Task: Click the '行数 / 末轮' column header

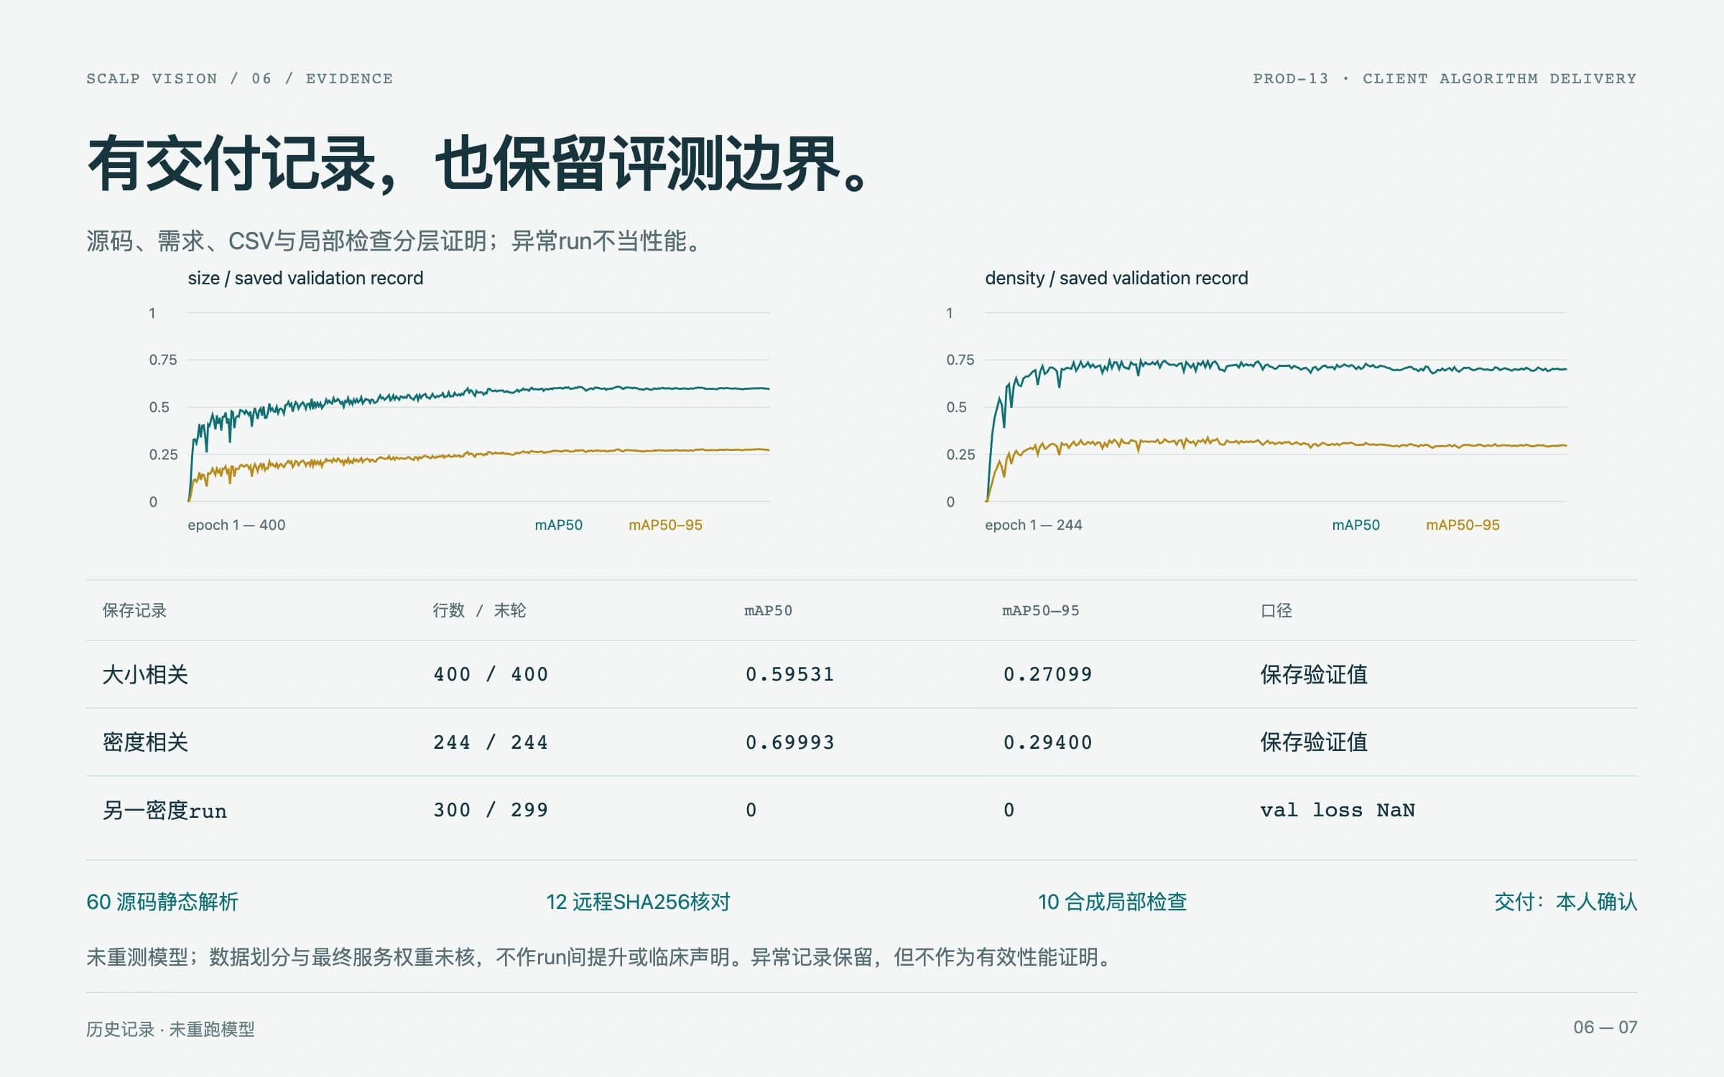Action: (479, 610)
